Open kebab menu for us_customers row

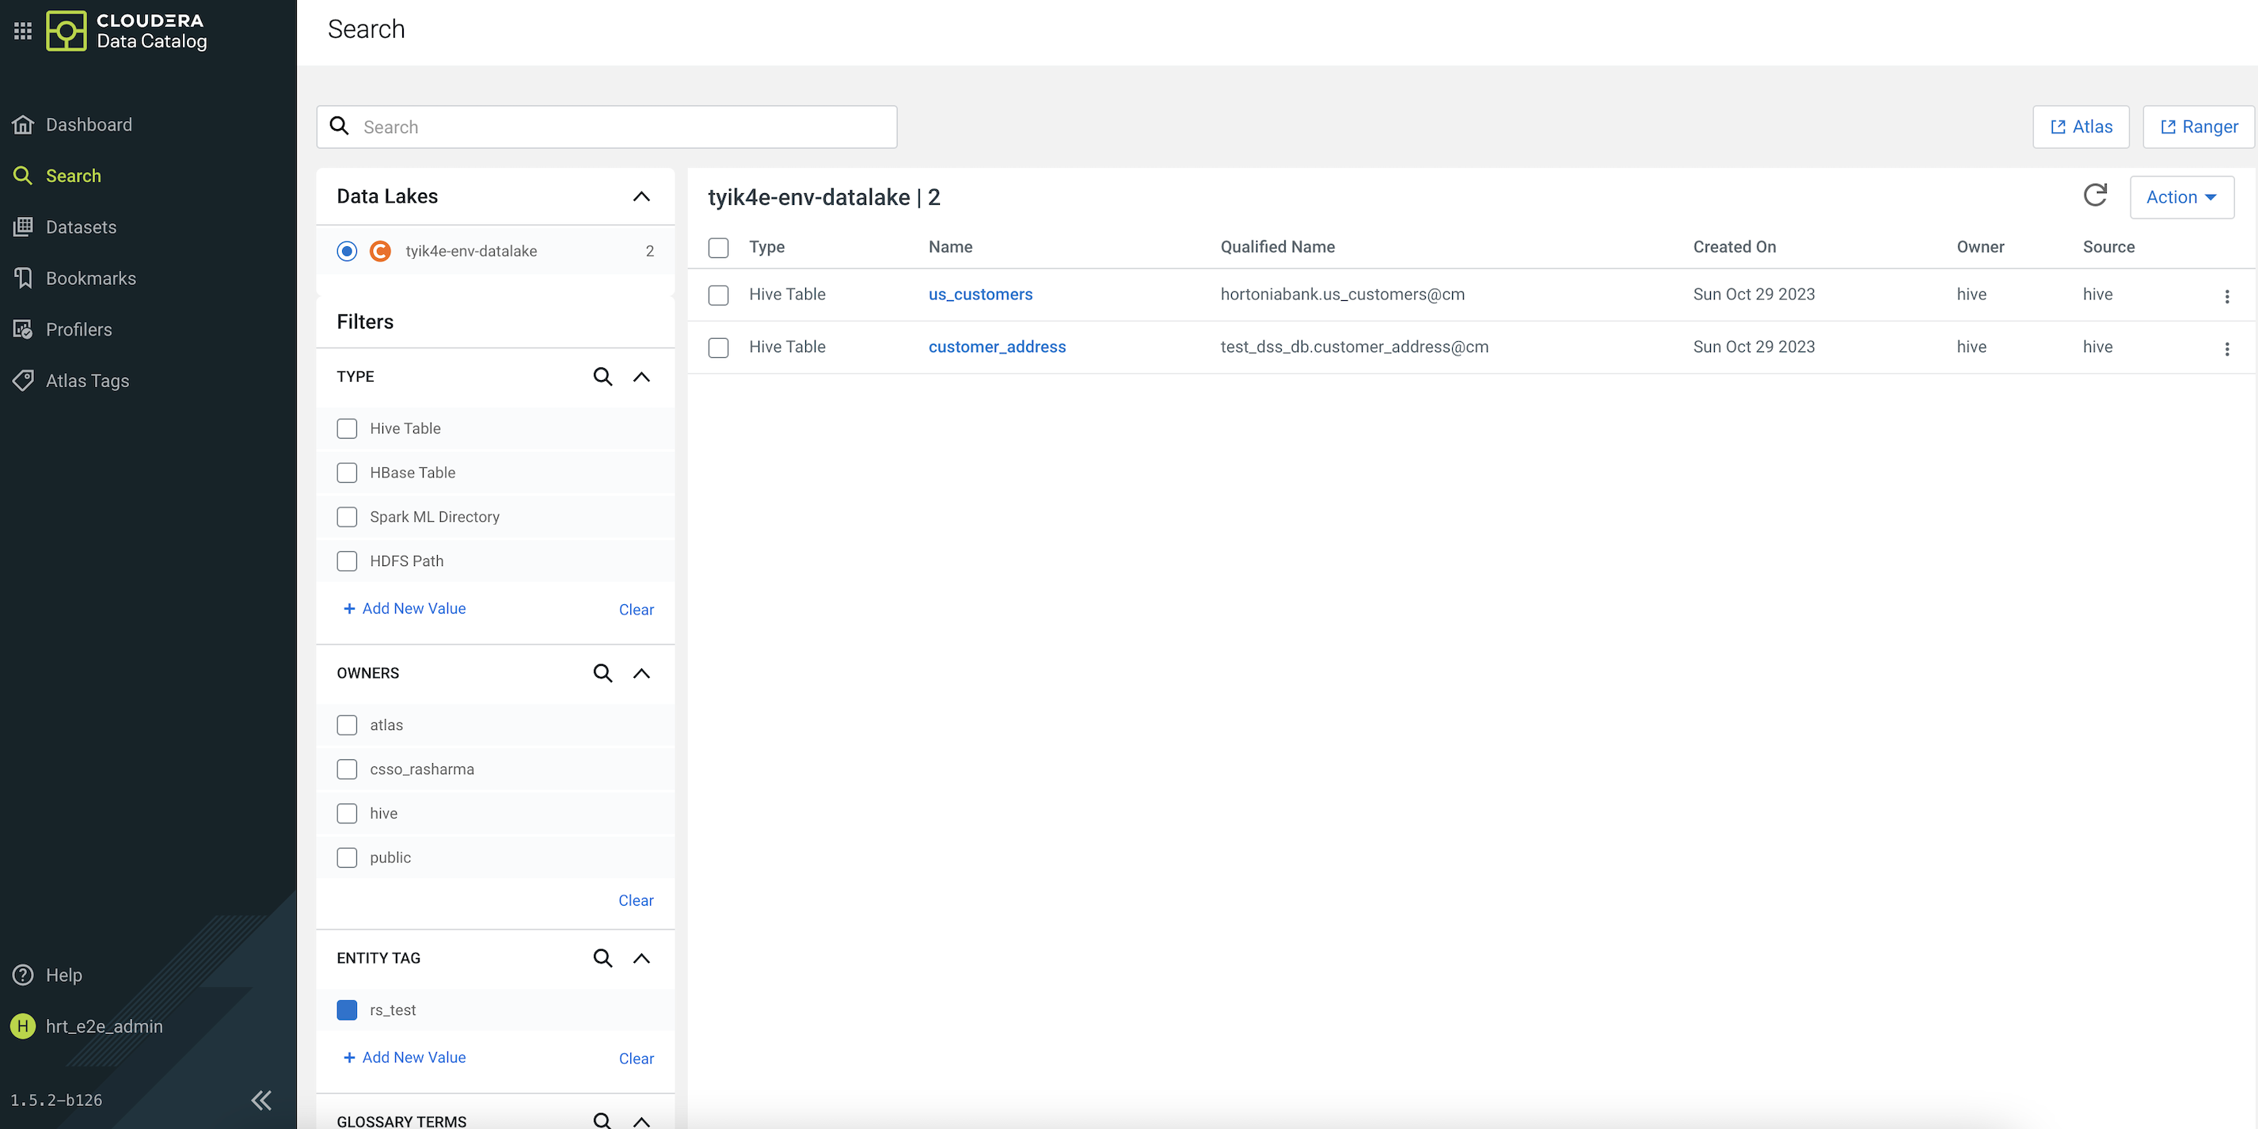(2226, 296)
